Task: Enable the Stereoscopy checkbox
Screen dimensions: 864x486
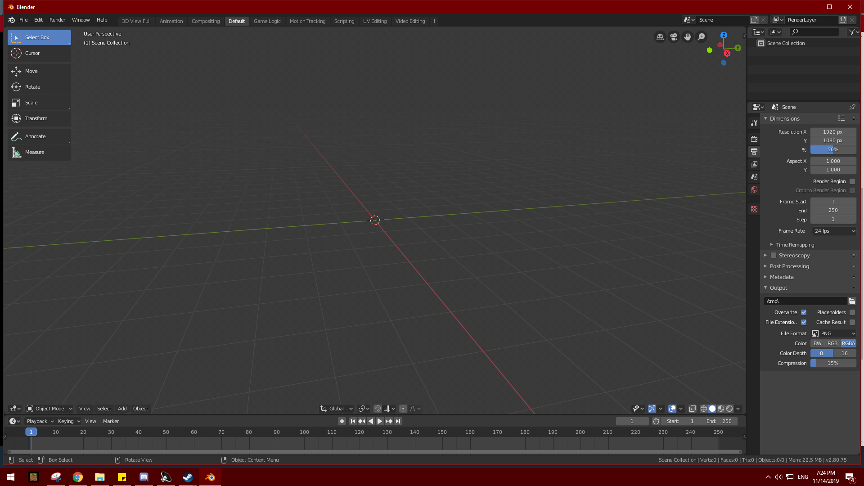Action: point(774,255)
